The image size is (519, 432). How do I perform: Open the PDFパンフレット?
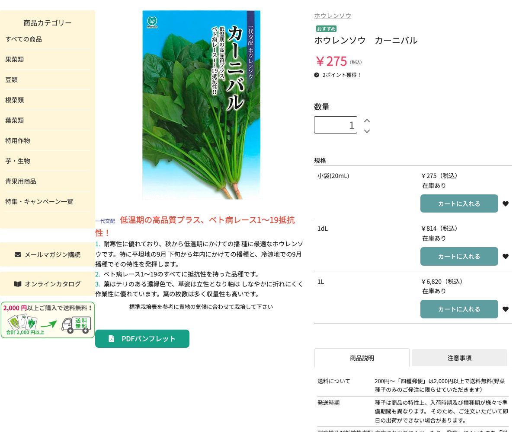point(142,339)
